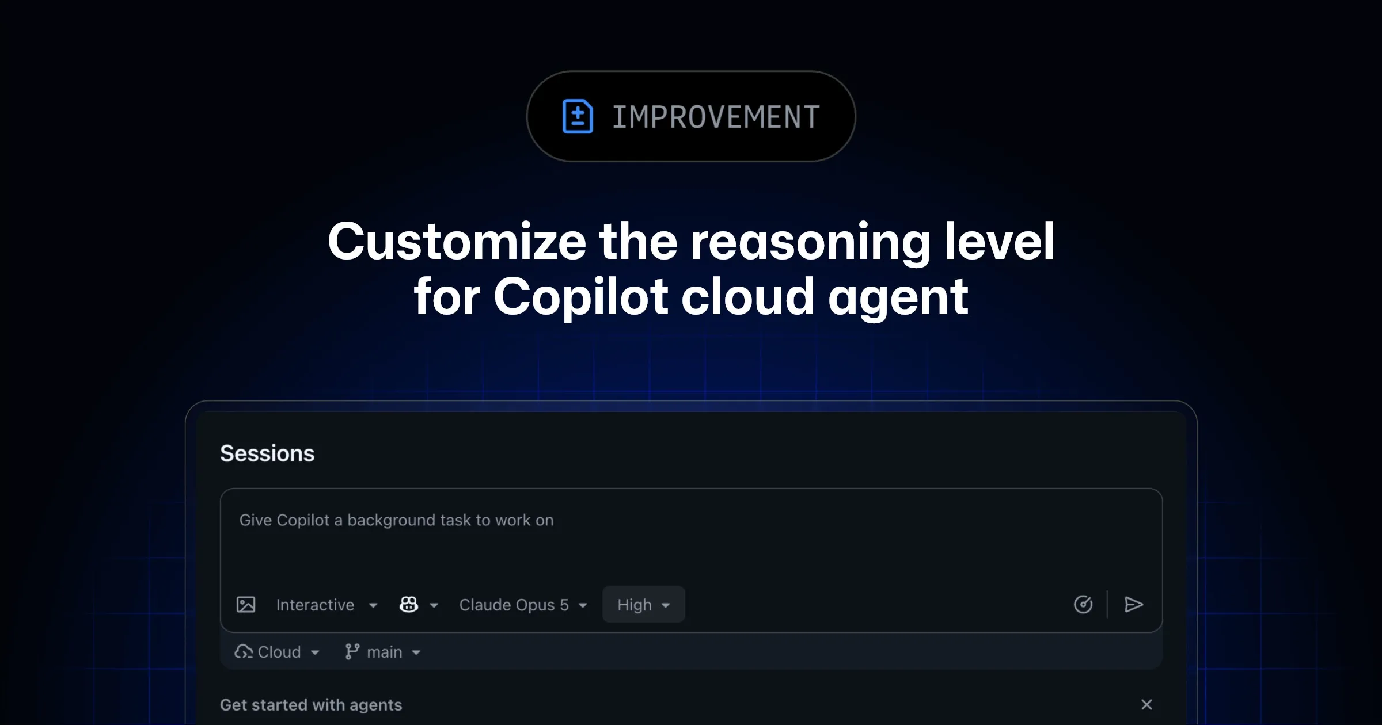Open the Cloud environment dropdown
The image size is (1382, 725).
tap(277, 652)
